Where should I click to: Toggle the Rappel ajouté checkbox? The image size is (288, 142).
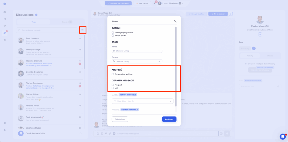[113, 35]
